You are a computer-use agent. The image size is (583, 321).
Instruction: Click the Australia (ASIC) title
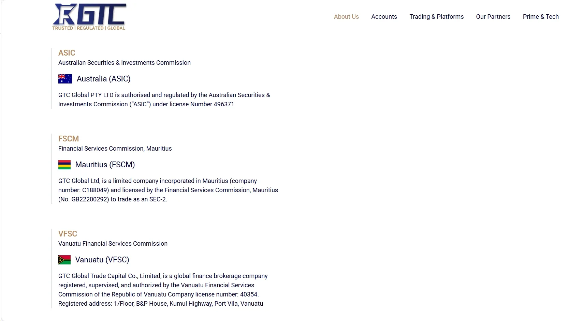coord(104,79)
